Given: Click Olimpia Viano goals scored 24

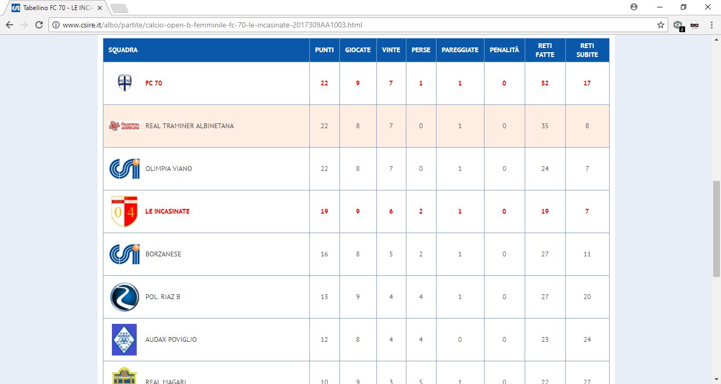Looking at the screenshot, I should tap(545, 169).
